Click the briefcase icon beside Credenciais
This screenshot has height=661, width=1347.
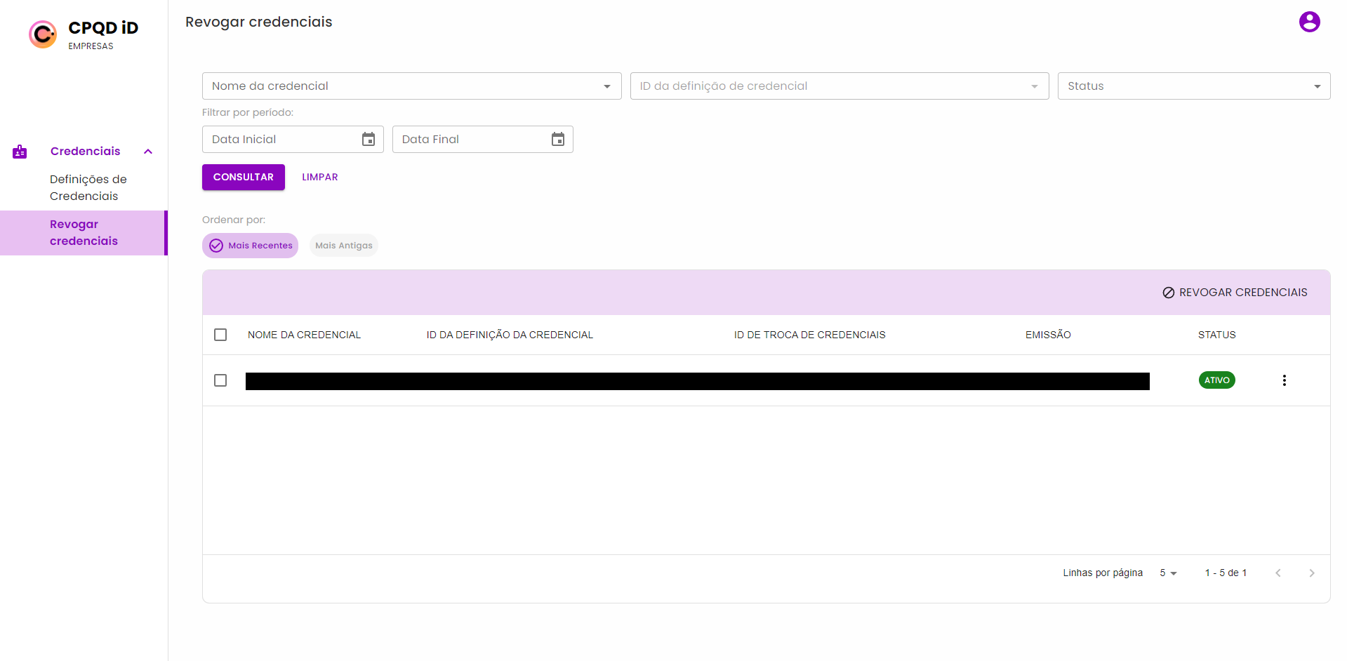[x=20, y=151]
